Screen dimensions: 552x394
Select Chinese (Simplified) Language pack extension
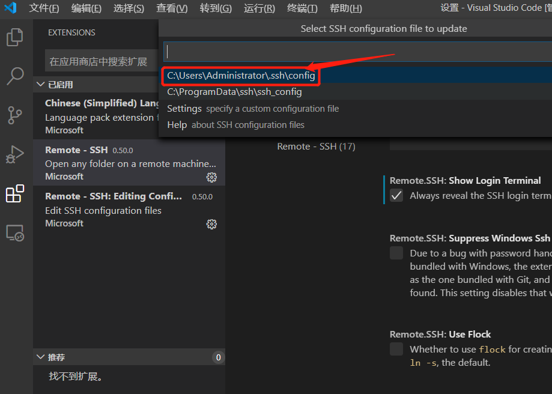click(x=96, y=116)
